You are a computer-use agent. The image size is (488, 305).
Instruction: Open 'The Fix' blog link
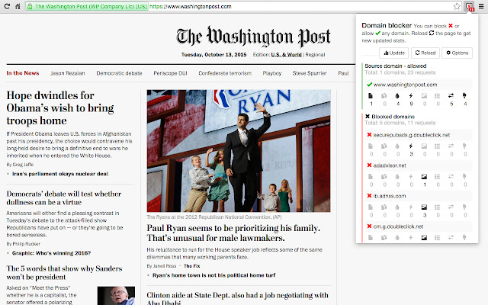[x=191, y=266]
